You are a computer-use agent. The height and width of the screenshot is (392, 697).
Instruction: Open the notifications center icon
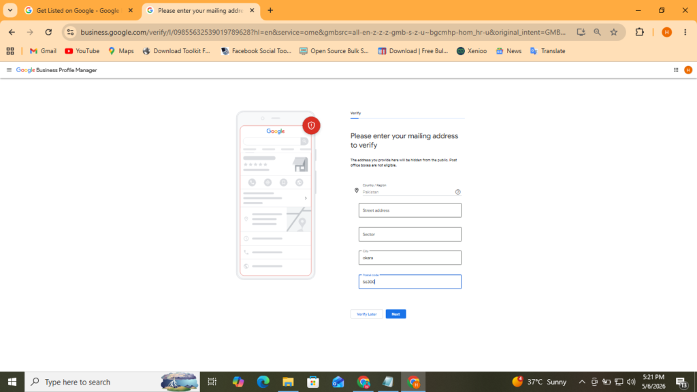pos(682,382)
